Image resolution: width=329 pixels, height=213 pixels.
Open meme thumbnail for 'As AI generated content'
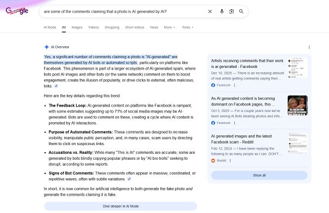pos(297,105)
